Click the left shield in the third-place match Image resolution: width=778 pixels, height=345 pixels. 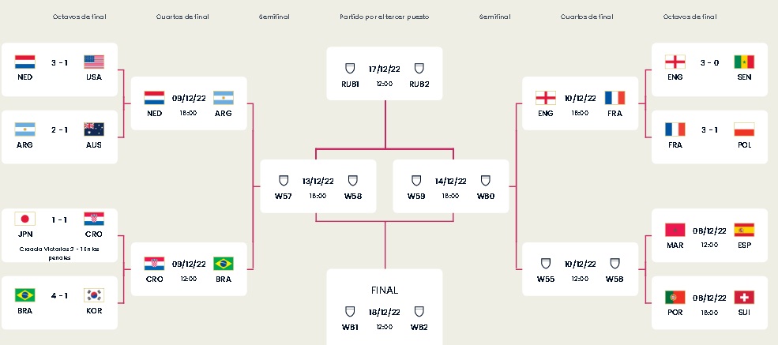coord(350,69)
